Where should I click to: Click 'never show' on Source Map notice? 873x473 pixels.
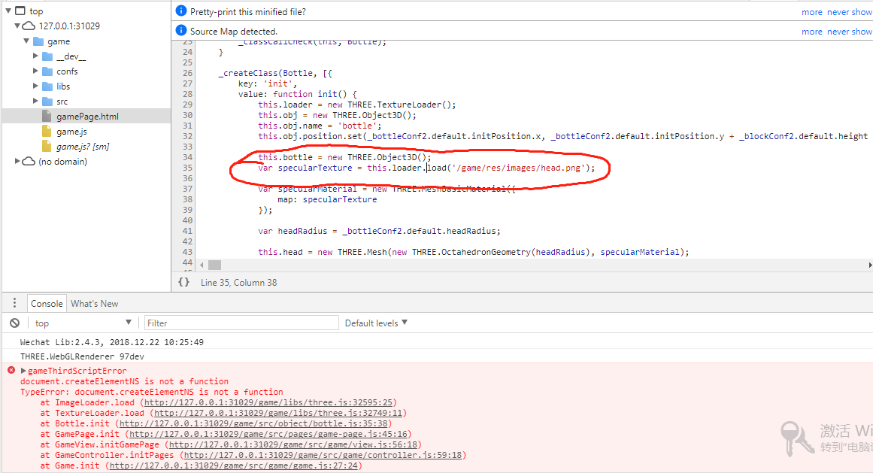pyautogui.click(x=850, y=31)
